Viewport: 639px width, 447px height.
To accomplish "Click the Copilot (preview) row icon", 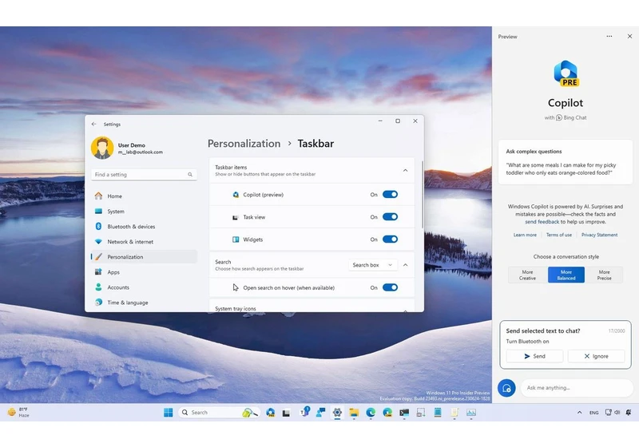I will 236,195.
